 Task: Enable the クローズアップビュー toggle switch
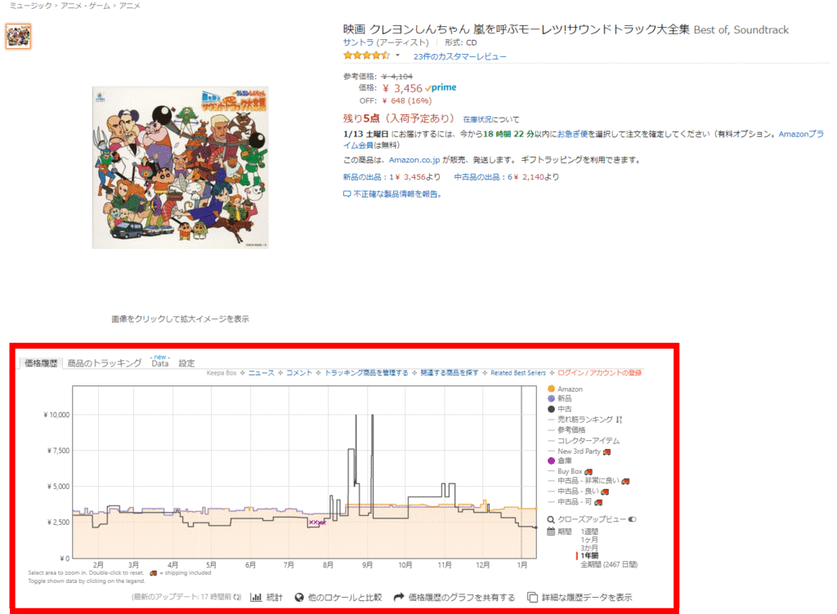point(633,519)
